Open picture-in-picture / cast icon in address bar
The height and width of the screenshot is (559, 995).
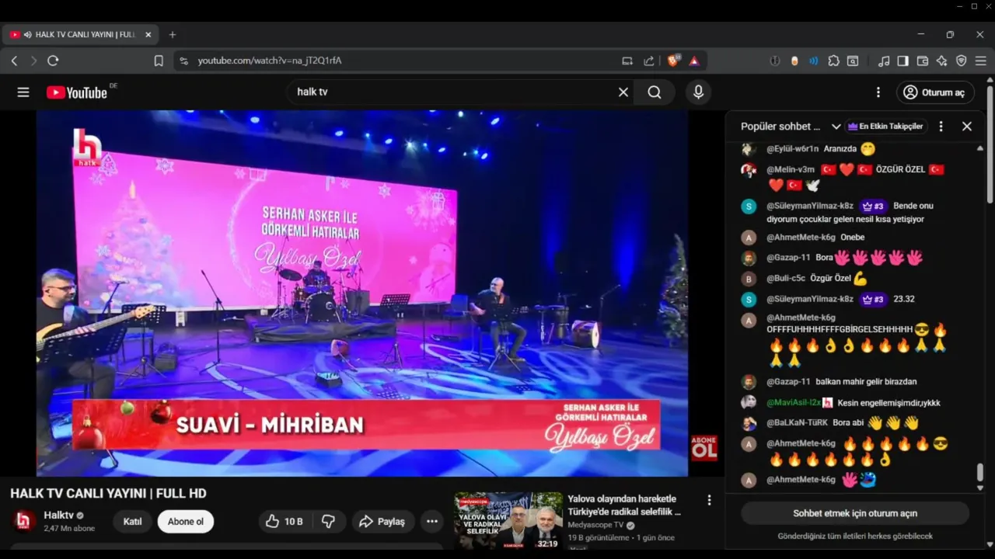pyautogui.click(x=627, y=61)
